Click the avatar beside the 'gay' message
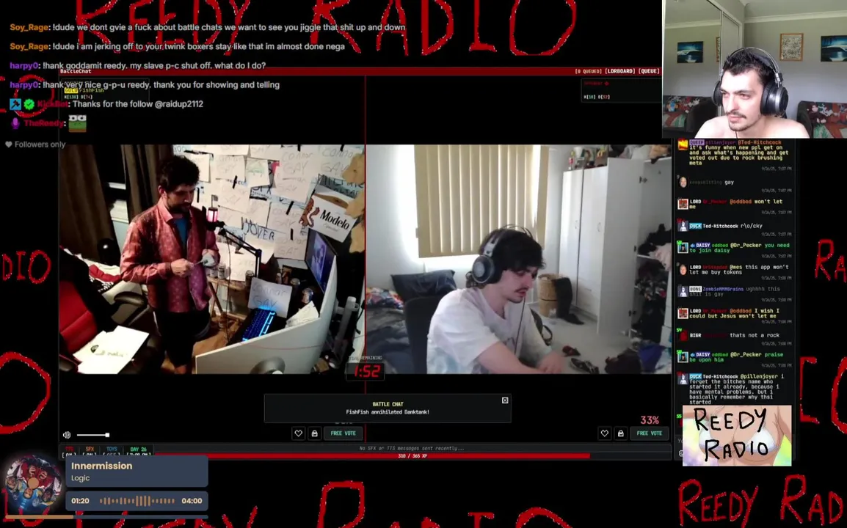Viewport: 847px width, 528px height. pyautogui.click(x=683, y=182)
